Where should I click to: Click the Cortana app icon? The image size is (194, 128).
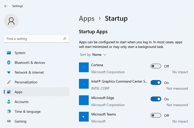click(84, 67)
